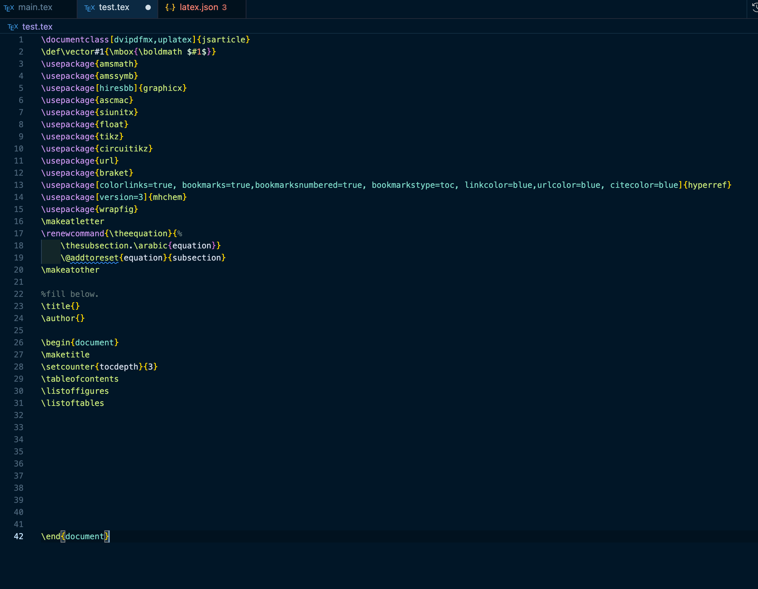Click line number 17 in the gutter
Image resolution: width=758 pixels, height=589 pixels.
(x=19, y=234)
